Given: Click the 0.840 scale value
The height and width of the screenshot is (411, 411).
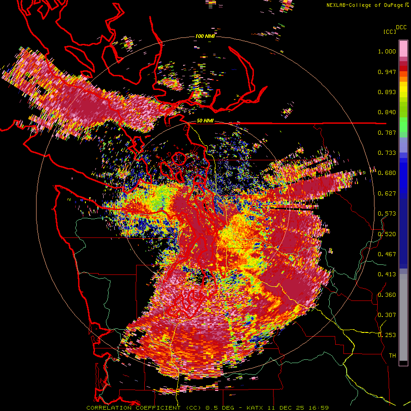Looking at the screenshot, I should tap(387, 112).
